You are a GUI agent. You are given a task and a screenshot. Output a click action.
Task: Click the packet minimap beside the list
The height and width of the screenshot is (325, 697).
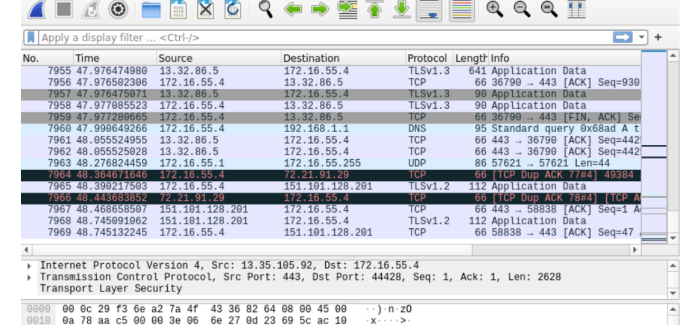click(x=654, y=147)
